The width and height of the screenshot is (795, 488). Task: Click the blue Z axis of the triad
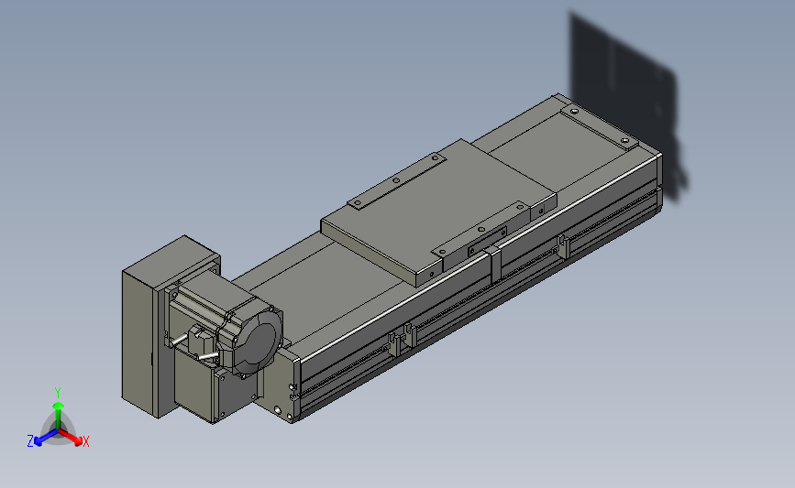pos(42,439)
